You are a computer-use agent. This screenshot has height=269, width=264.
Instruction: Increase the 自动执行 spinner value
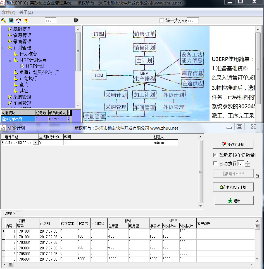point(247,162)
